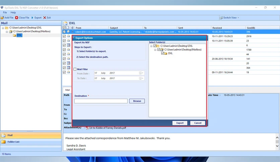Open the To Date calendar dropdown
This screenshot has height=162, width=280.
pyautogui.click(x=141, y=78)
